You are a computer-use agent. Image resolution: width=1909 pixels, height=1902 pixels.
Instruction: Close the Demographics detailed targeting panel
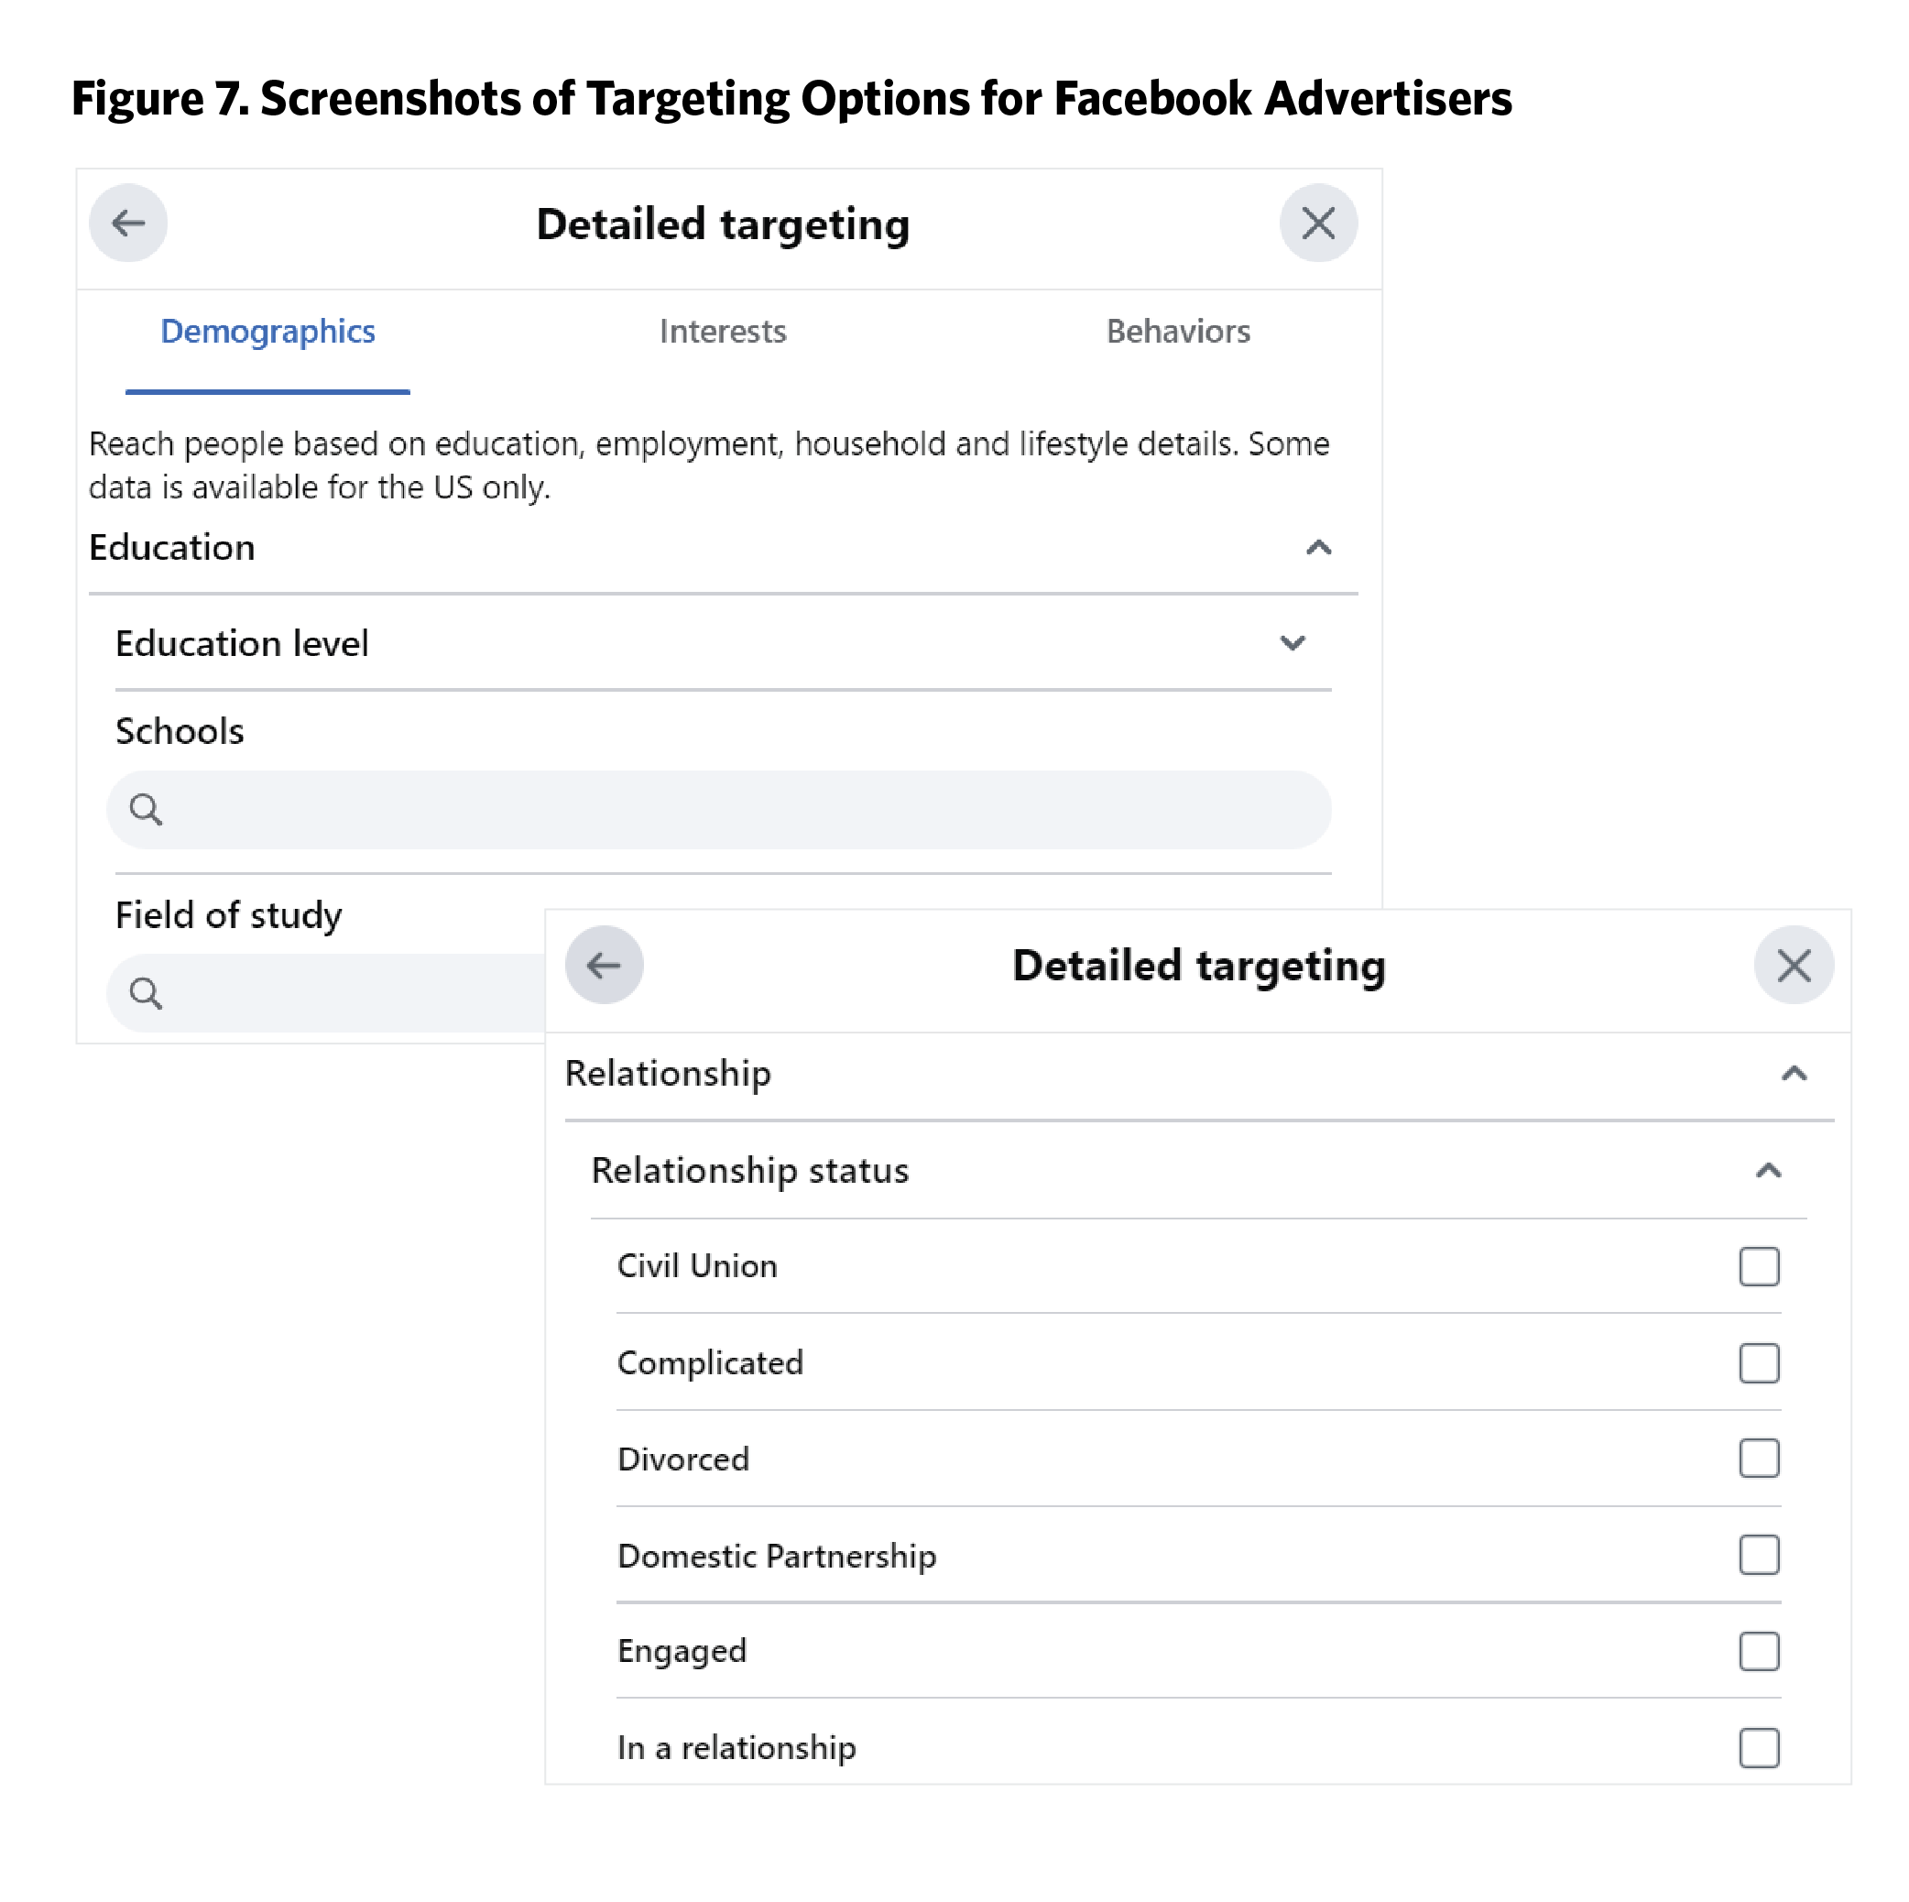1317,224
